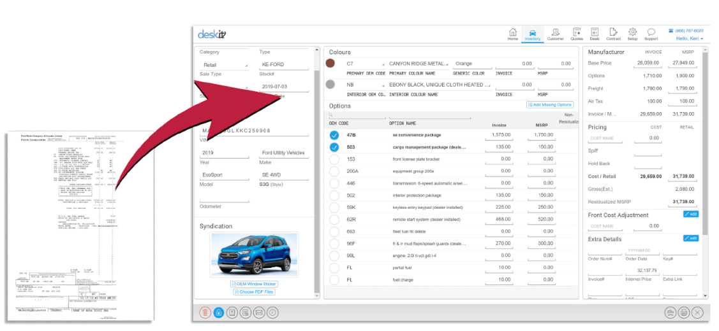Open the EBONY BLACK interior colour name dropdown
719x331 pixels.
[x=440, y=85]
